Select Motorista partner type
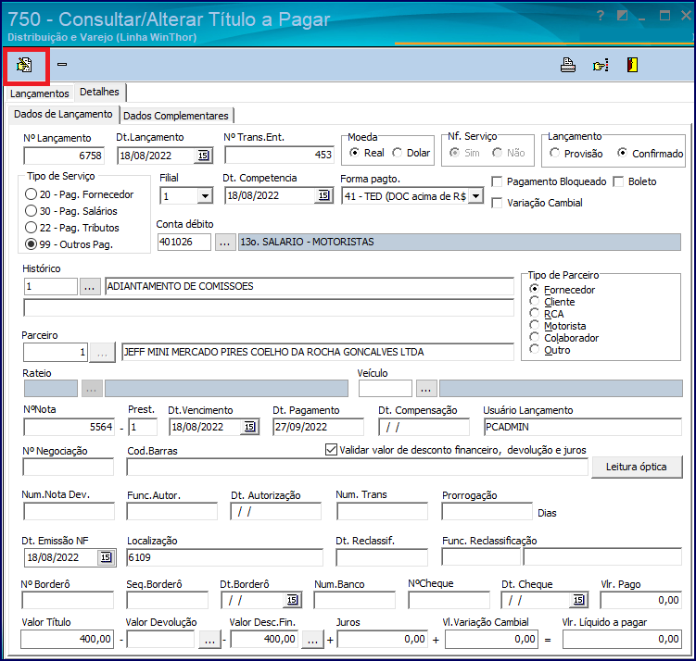Viewport: 696px width, 661px height. pyautogui.click(x=535, y=325)
